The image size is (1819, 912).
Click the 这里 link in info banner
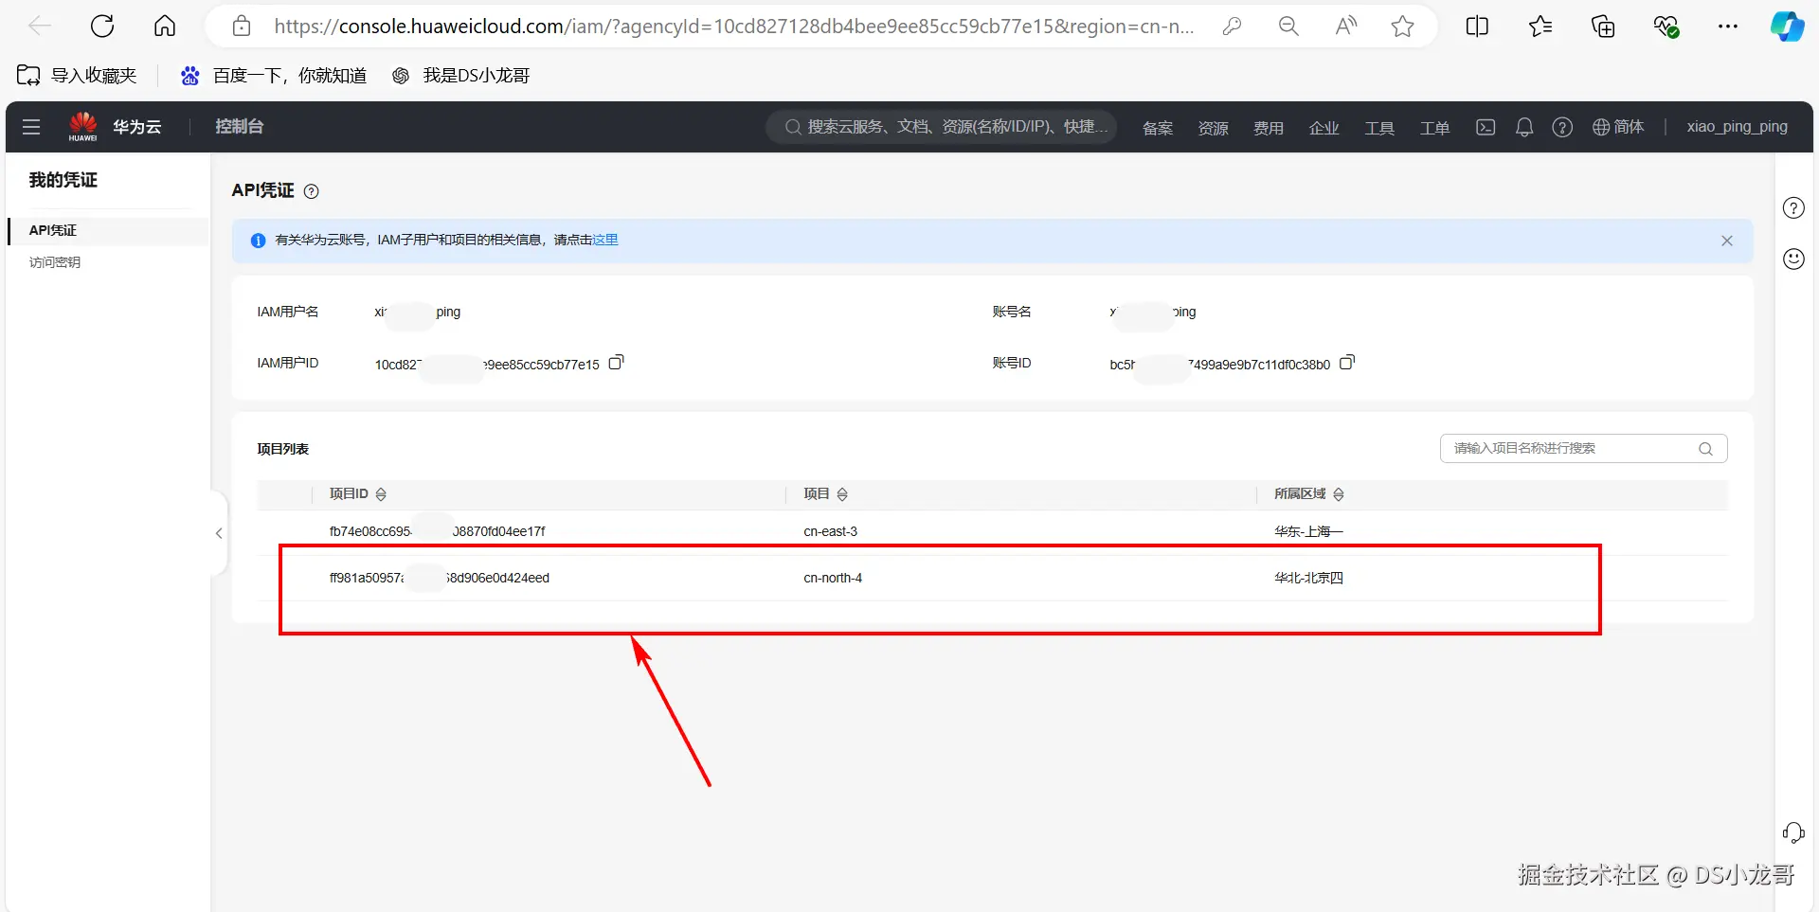(x=605, y=241)
